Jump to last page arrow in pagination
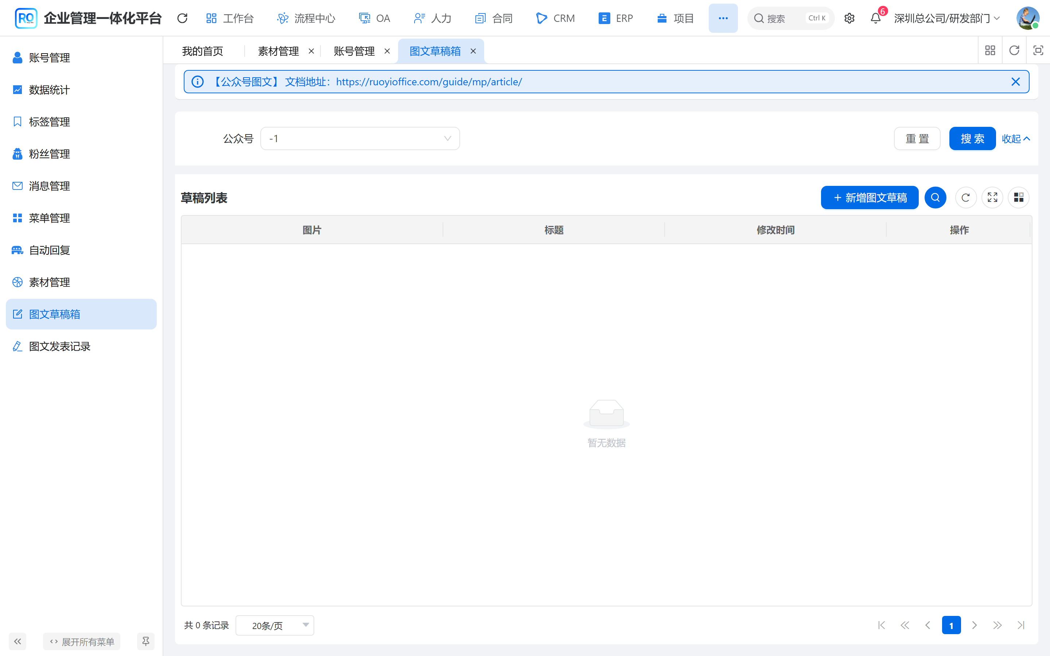The image size is (1050, 656). point(1021,625)
